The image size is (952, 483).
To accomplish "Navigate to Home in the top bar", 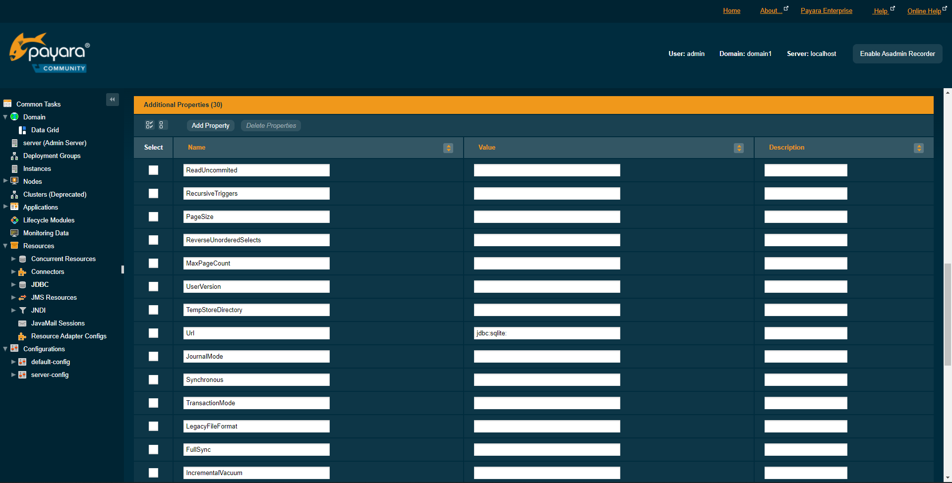I will coord(731,10).
